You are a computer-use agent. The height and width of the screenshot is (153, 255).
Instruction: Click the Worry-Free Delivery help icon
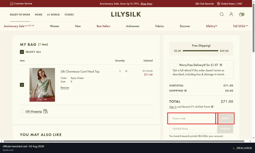point(221,65)
